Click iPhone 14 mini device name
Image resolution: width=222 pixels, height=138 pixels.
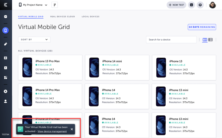(x=112, y=61)
